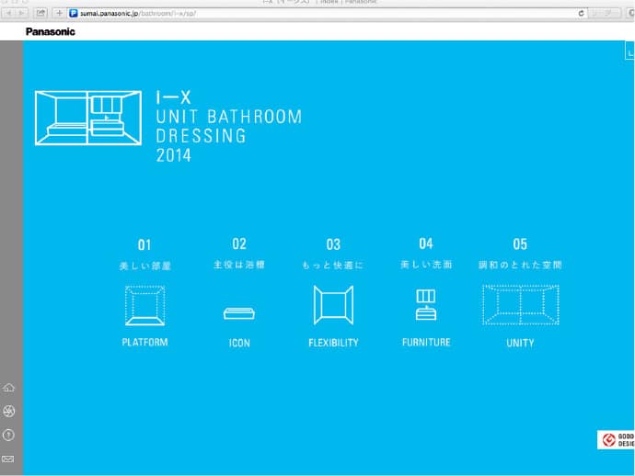Open the FLEXIBILITY open-walls icon

333,305
